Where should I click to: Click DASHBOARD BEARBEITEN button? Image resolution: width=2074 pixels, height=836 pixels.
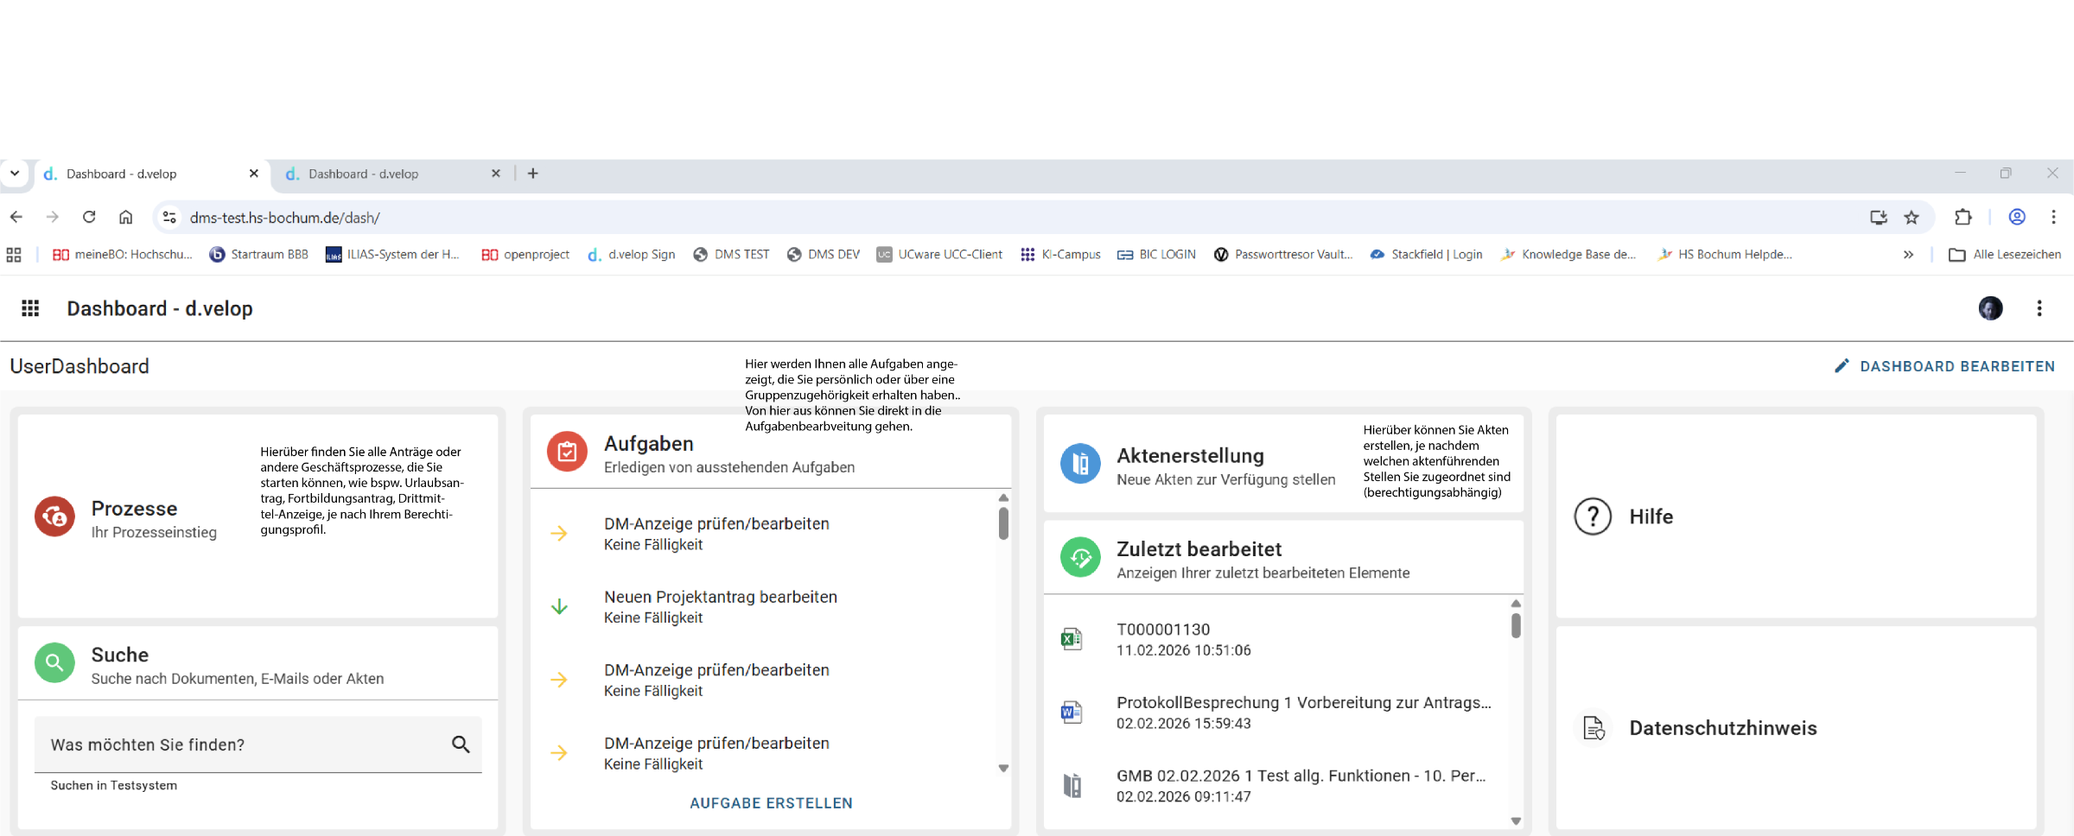pyautogui.click(x=1944, y=366)
